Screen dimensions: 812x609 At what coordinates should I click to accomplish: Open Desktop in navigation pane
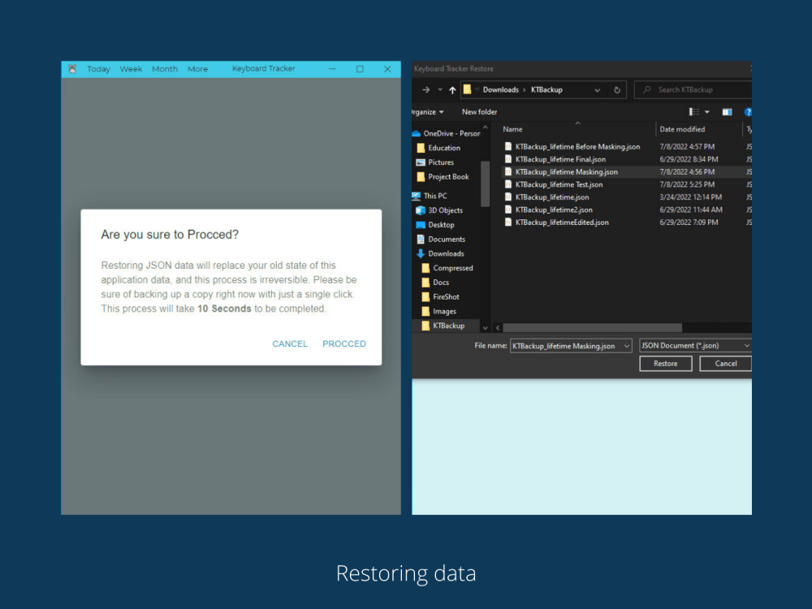(x=435, y=225)
